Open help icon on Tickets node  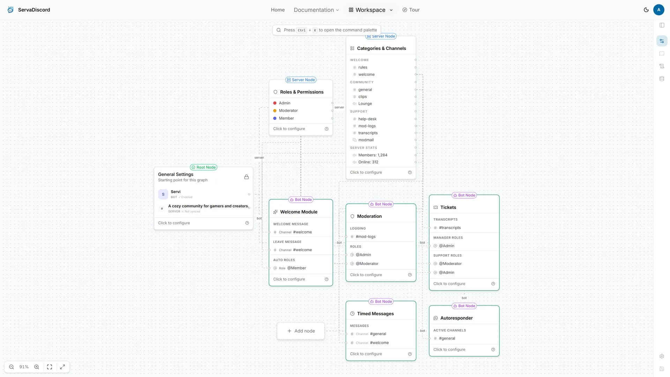pos(493,284)
